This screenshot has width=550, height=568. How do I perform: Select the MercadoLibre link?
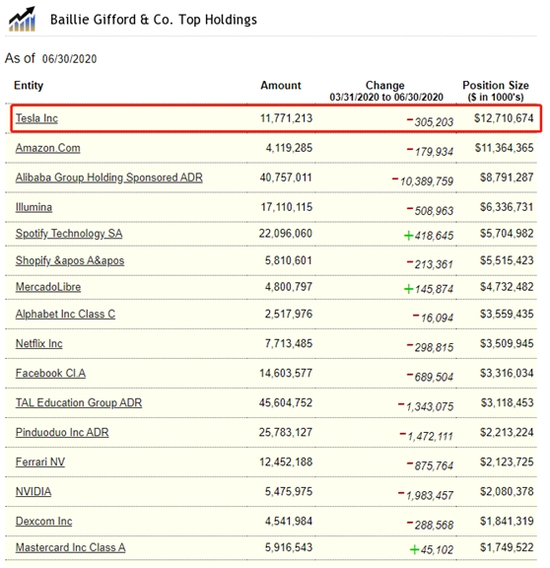(48, 287)
